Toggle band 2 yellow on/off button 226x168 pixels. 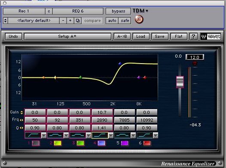click(x=58, y=143)
